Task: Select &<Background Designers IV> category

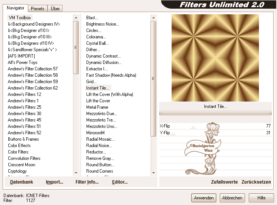Action: coord(34,24)
